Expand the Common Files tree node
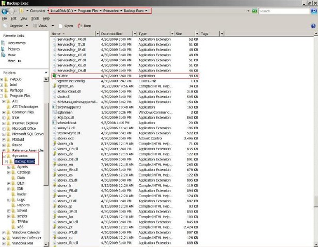Screen dimensions: 318x247 [4, 112]
